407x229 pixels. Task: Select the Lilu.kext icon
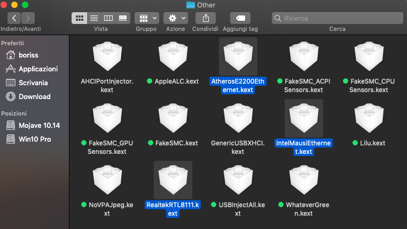(x=369, y=118)
